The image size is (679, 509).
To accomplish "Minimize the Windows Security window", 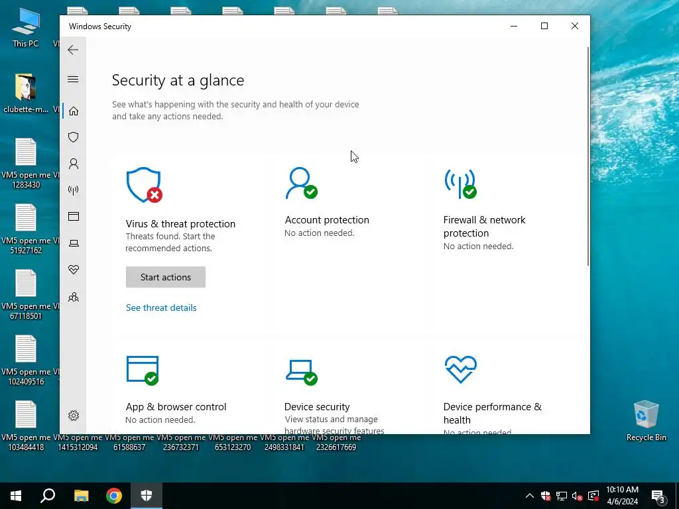I will click(x=514, y=26).
